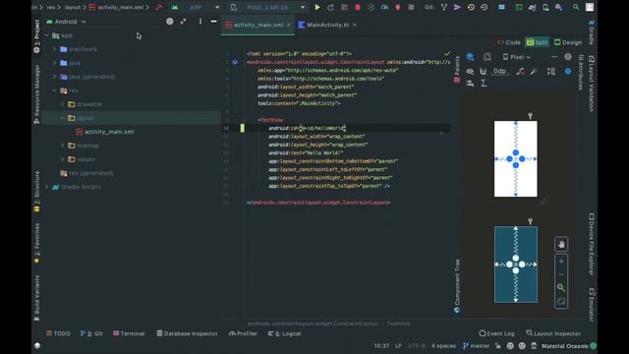Hide the Project panel with the minus icon
629x354 pixels.
(x=214, y=22)
